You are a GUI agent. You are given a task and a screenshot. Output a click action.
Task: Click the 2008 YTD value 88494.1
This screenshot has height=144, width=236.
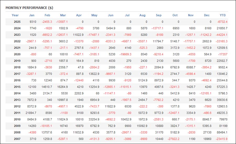[221, 132]
